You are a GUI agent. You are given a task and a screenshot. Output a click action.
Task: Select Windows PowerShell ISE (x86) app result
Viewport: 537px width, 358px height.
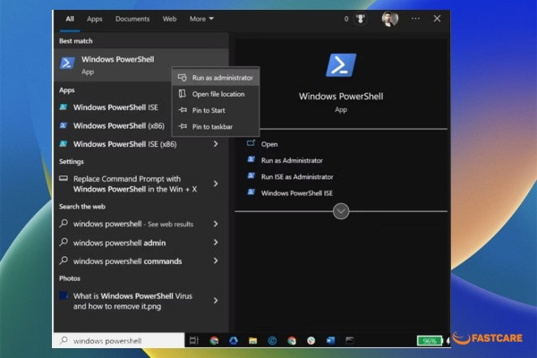pos(124,144)
